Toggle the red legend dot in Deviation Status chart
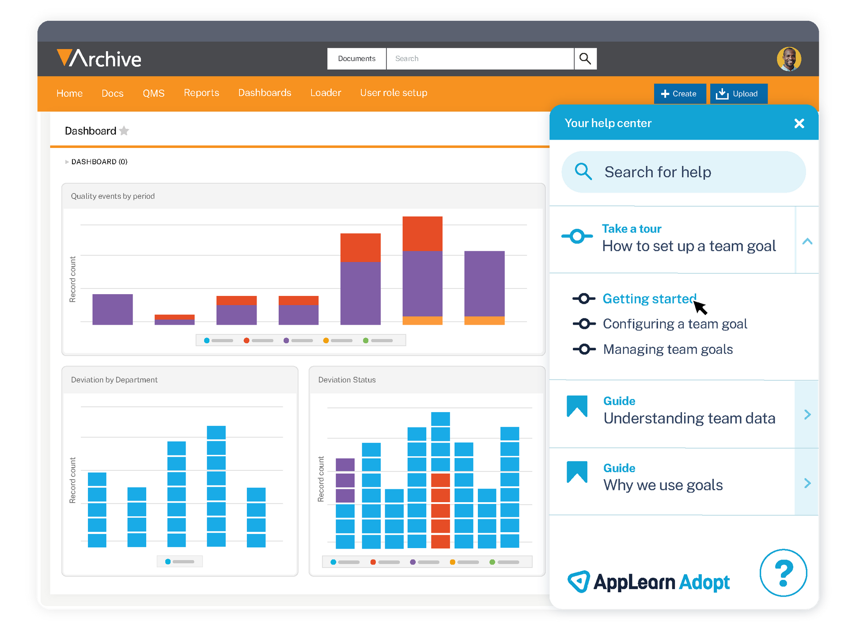This screenshot has height=636, width=848. [x=372, y=562]
